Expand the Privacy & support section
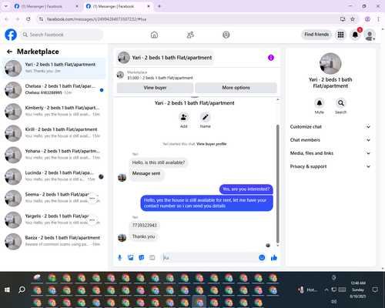The height and width of the screenshot is (308, 385). coord(330,166)
